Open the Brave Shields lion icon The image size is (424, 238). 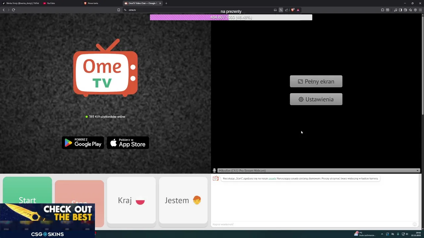[x=292, y=10]
